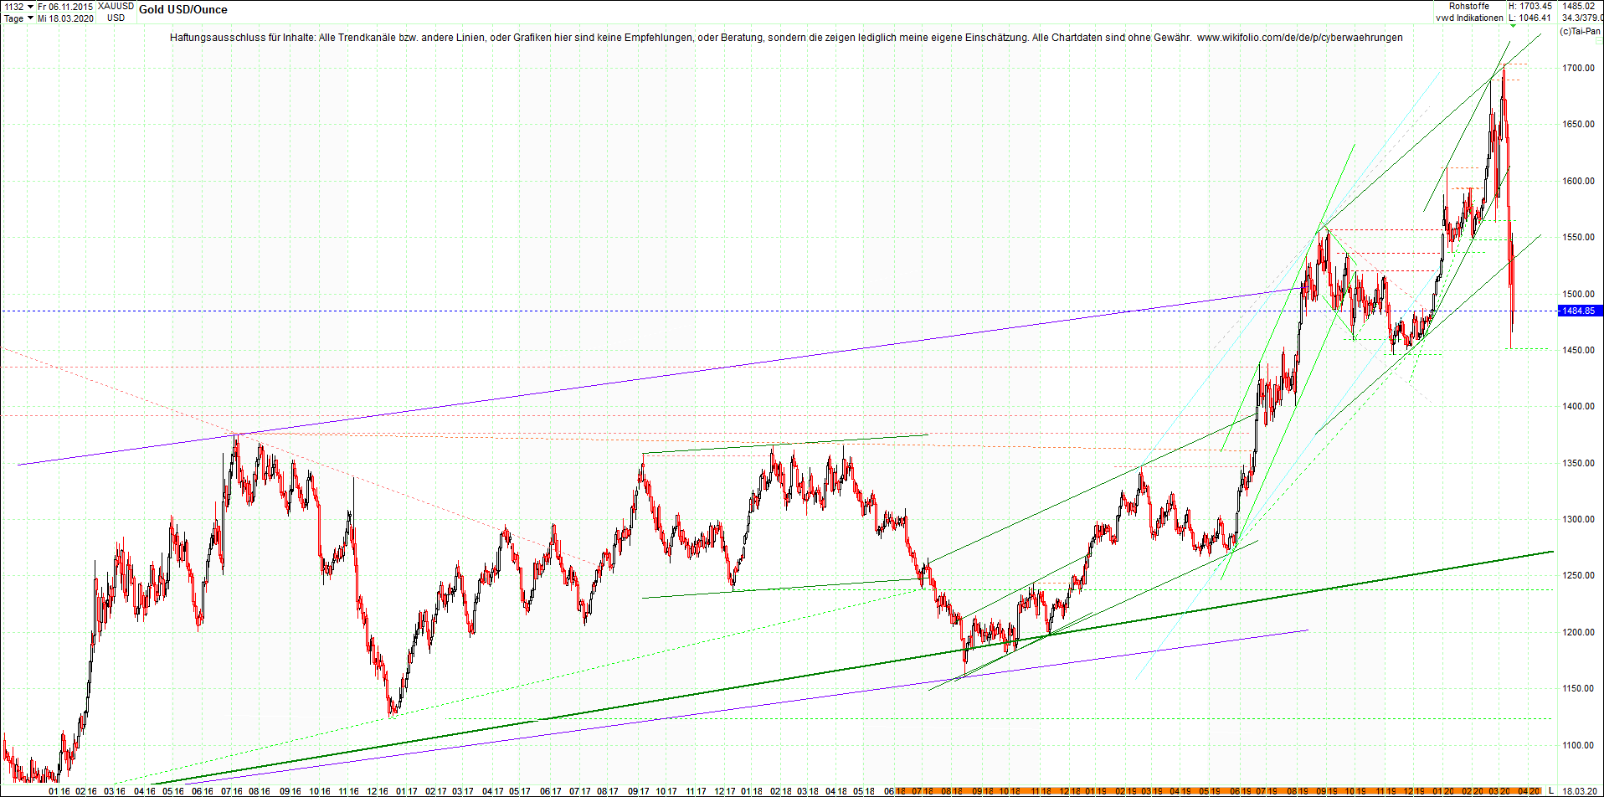Image resolution: width=1604 pixels, height=797 pixels.
Task: Click the last price 1485.02 in header
Action: pyautogui.click(x=1578, y=7)
